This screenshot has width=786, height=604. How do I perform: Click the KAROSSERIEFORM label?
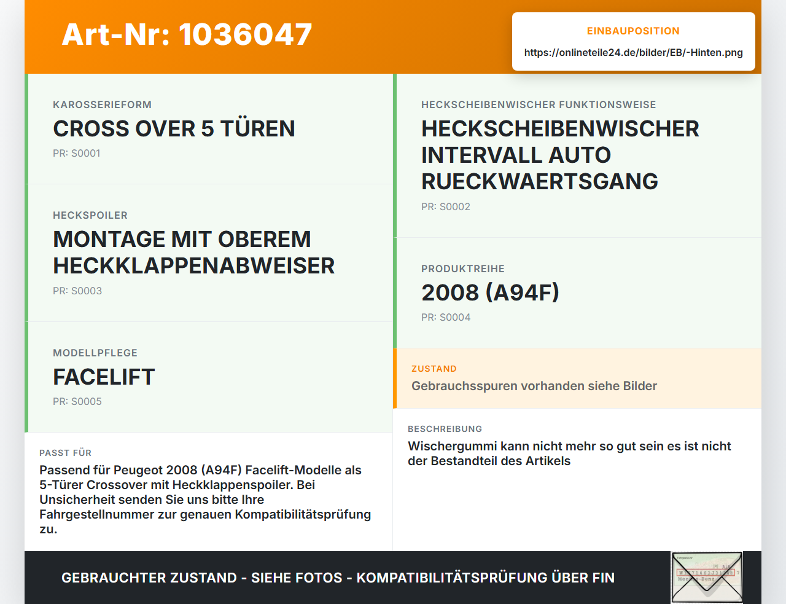click(102, 104)
